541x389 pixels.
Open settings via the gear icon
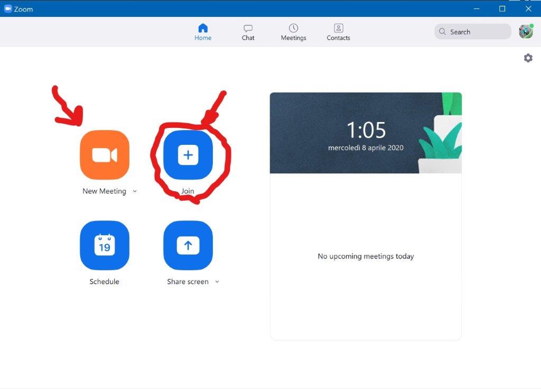coord(528,58)
